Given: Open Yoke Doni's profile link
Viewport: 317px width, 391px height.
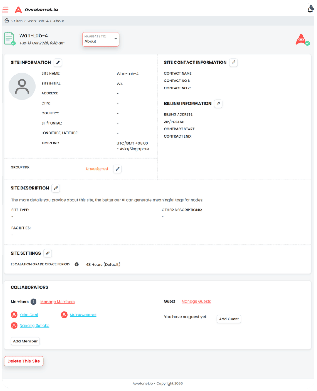Looking at the screenshot, I should click(x=29, y=315).
